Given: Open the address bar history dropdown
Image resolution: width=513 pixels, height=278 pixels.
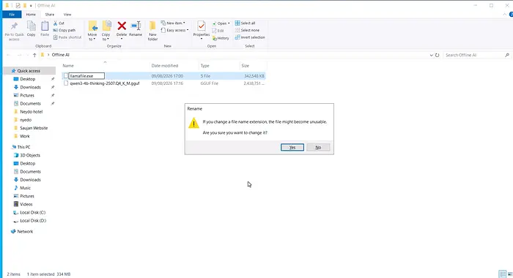Looking at the screenshot, I should 431,55.
